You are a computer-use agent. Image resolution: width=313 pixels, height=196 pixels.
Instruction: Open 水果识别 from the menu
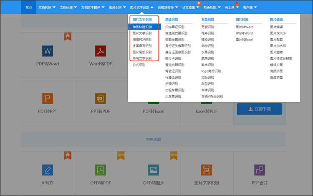click(x=207, y=52)
